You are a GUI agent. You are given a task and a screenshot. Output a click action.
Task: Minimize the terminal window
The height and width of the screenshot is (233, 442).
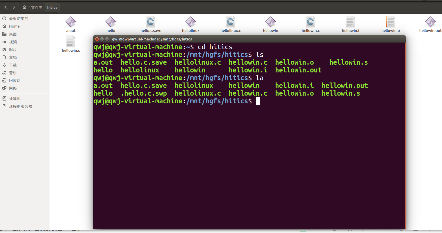coord(102,39)
